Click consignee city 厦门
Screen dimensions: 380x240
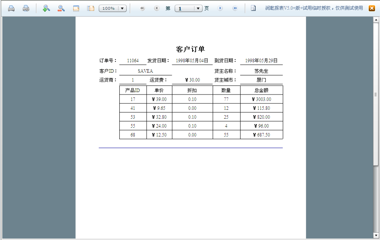click(261, 80)
